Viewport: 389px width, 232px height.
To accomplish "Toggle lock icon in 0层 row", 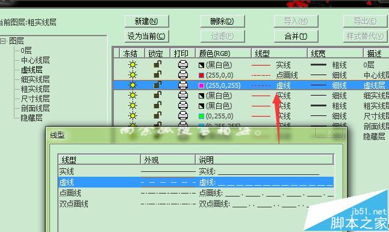I will tap(157, 64).
